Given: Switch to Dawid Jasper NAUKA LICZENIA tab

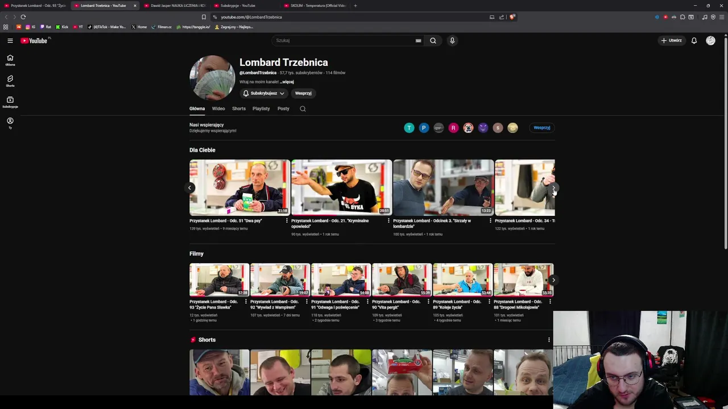Looking at the screenshot, I should tap(175, 6).
